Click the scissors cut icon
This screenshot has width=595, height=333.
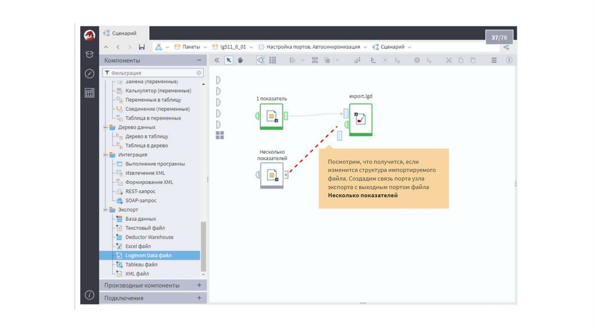point(449,60)
